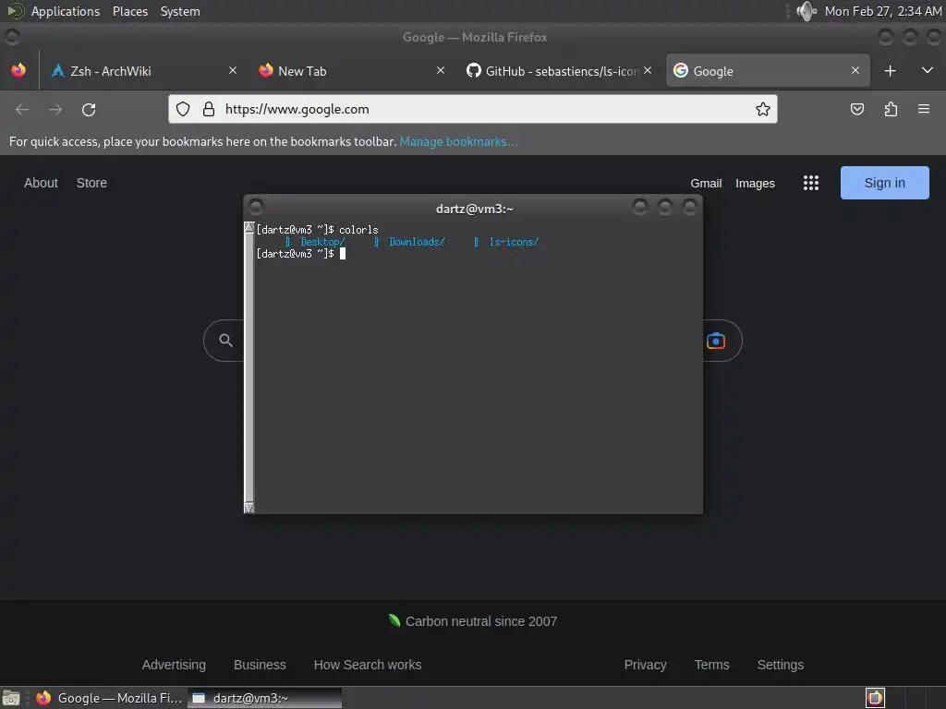Image resolution: width=946 pixels, height=709 pixels.
Task: Open the Places menu
Action: click(x=130, y=11)
